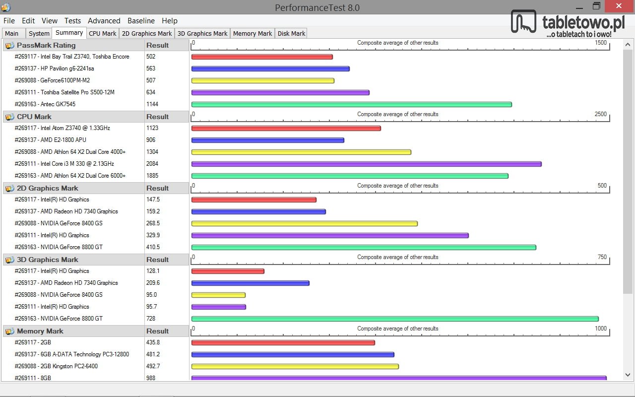The width and height of the screenshot is (635, 397).
Task: Open the View menu
Action: [x=50, y=21]
